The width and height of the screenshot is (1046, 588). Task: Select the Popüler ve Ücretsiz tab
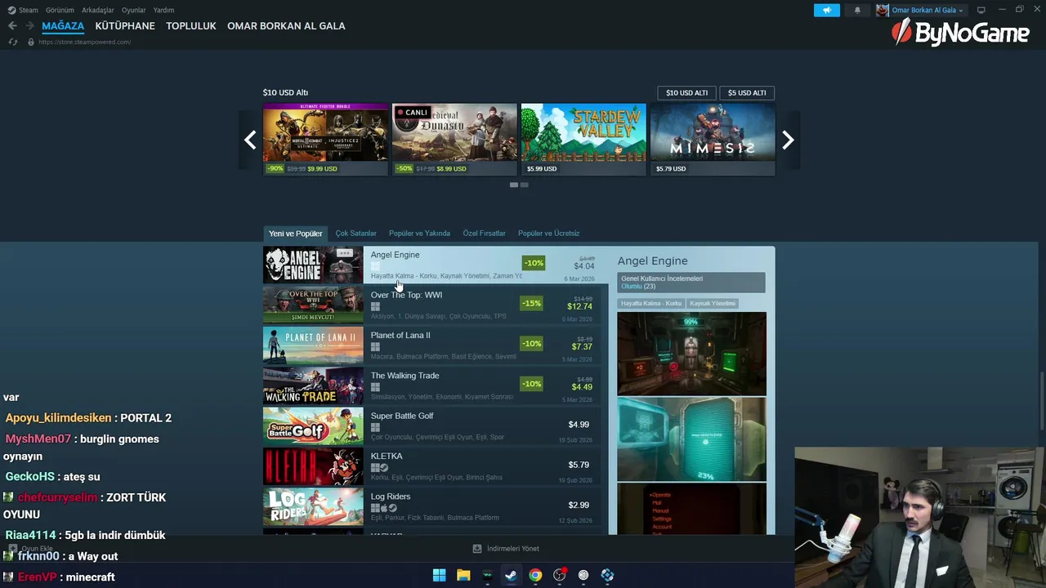(x=548, y=234)
